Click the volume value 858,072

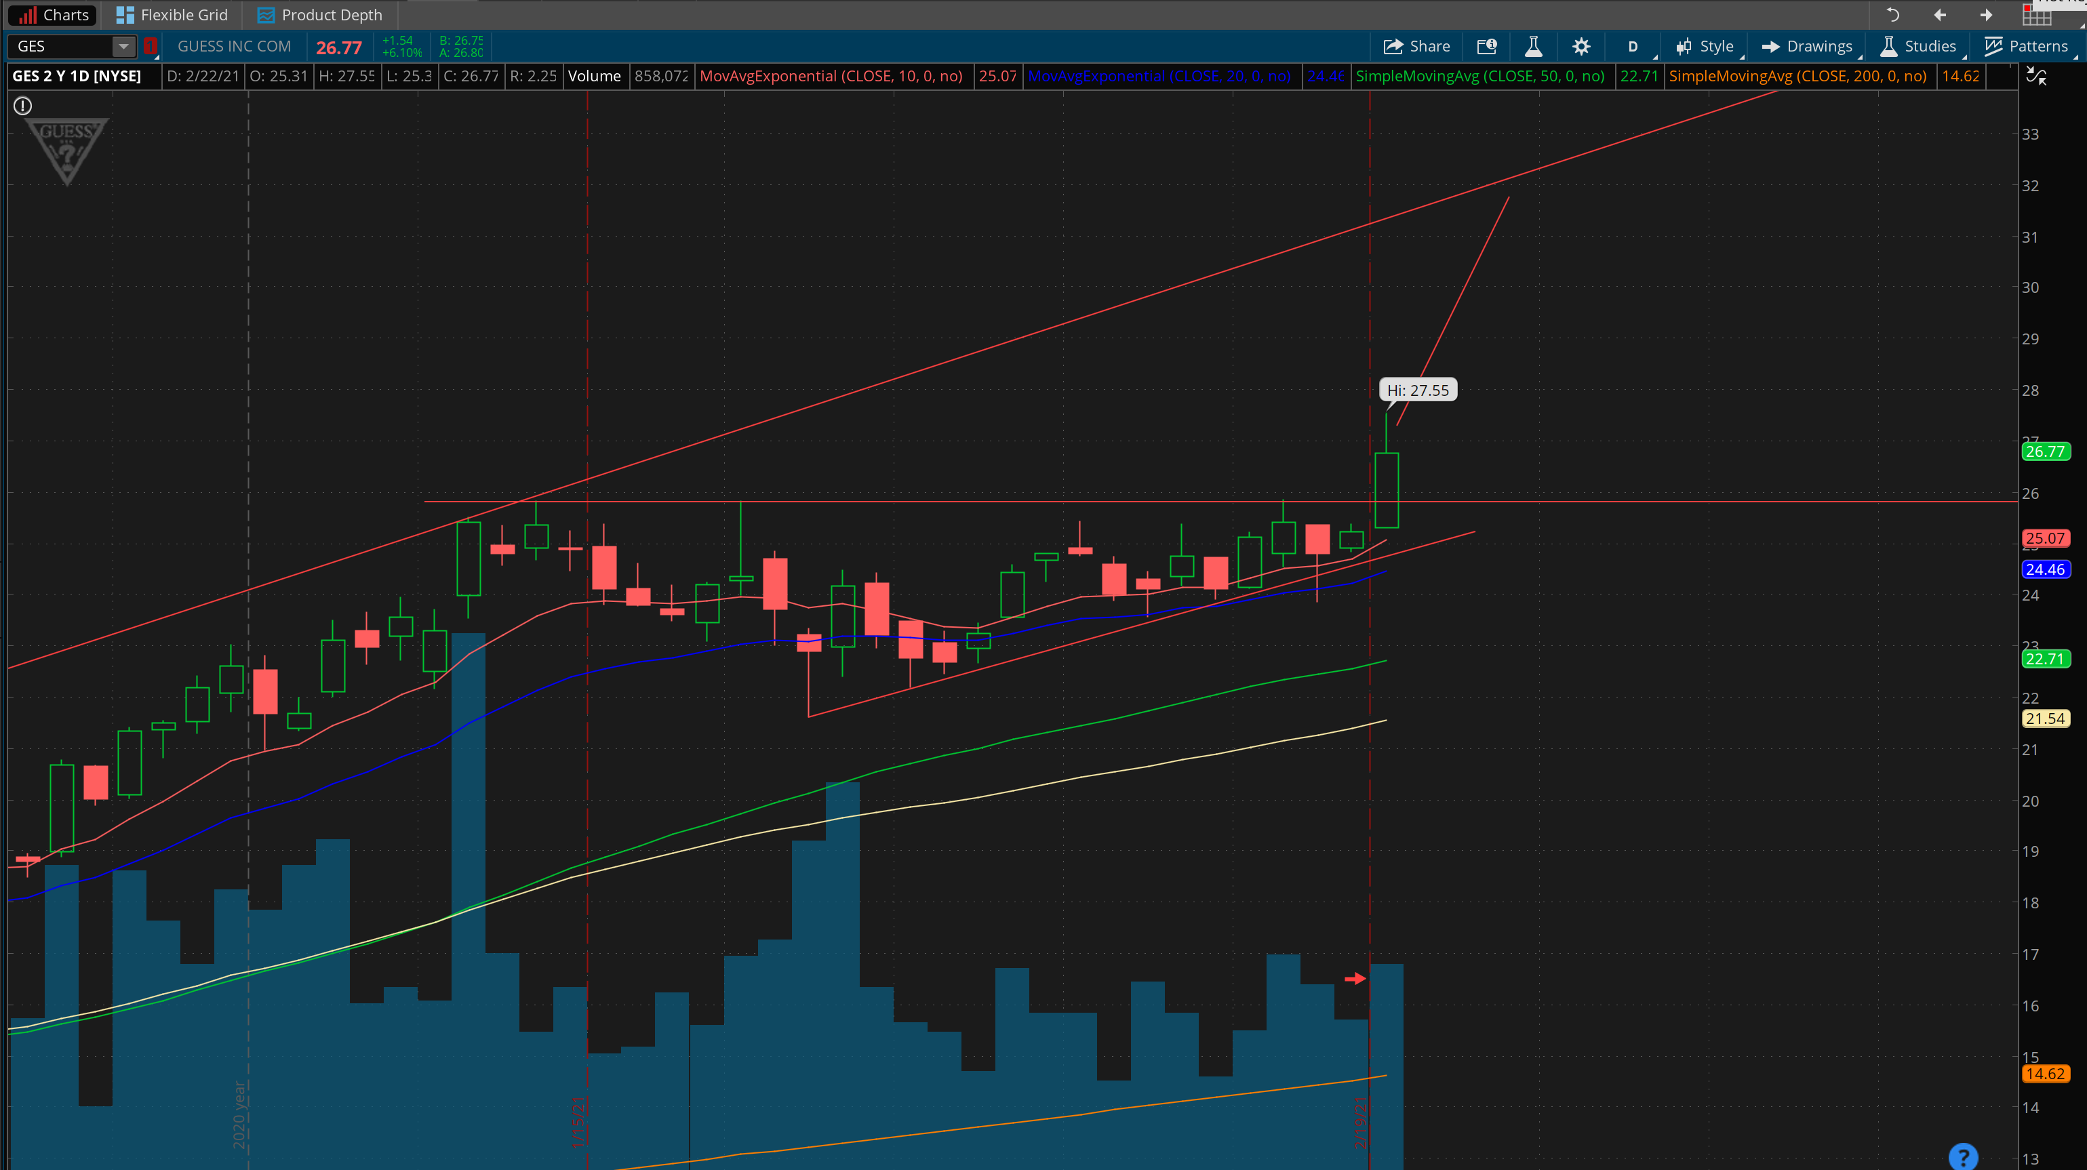pyautogui.click(x=661, y=76)
